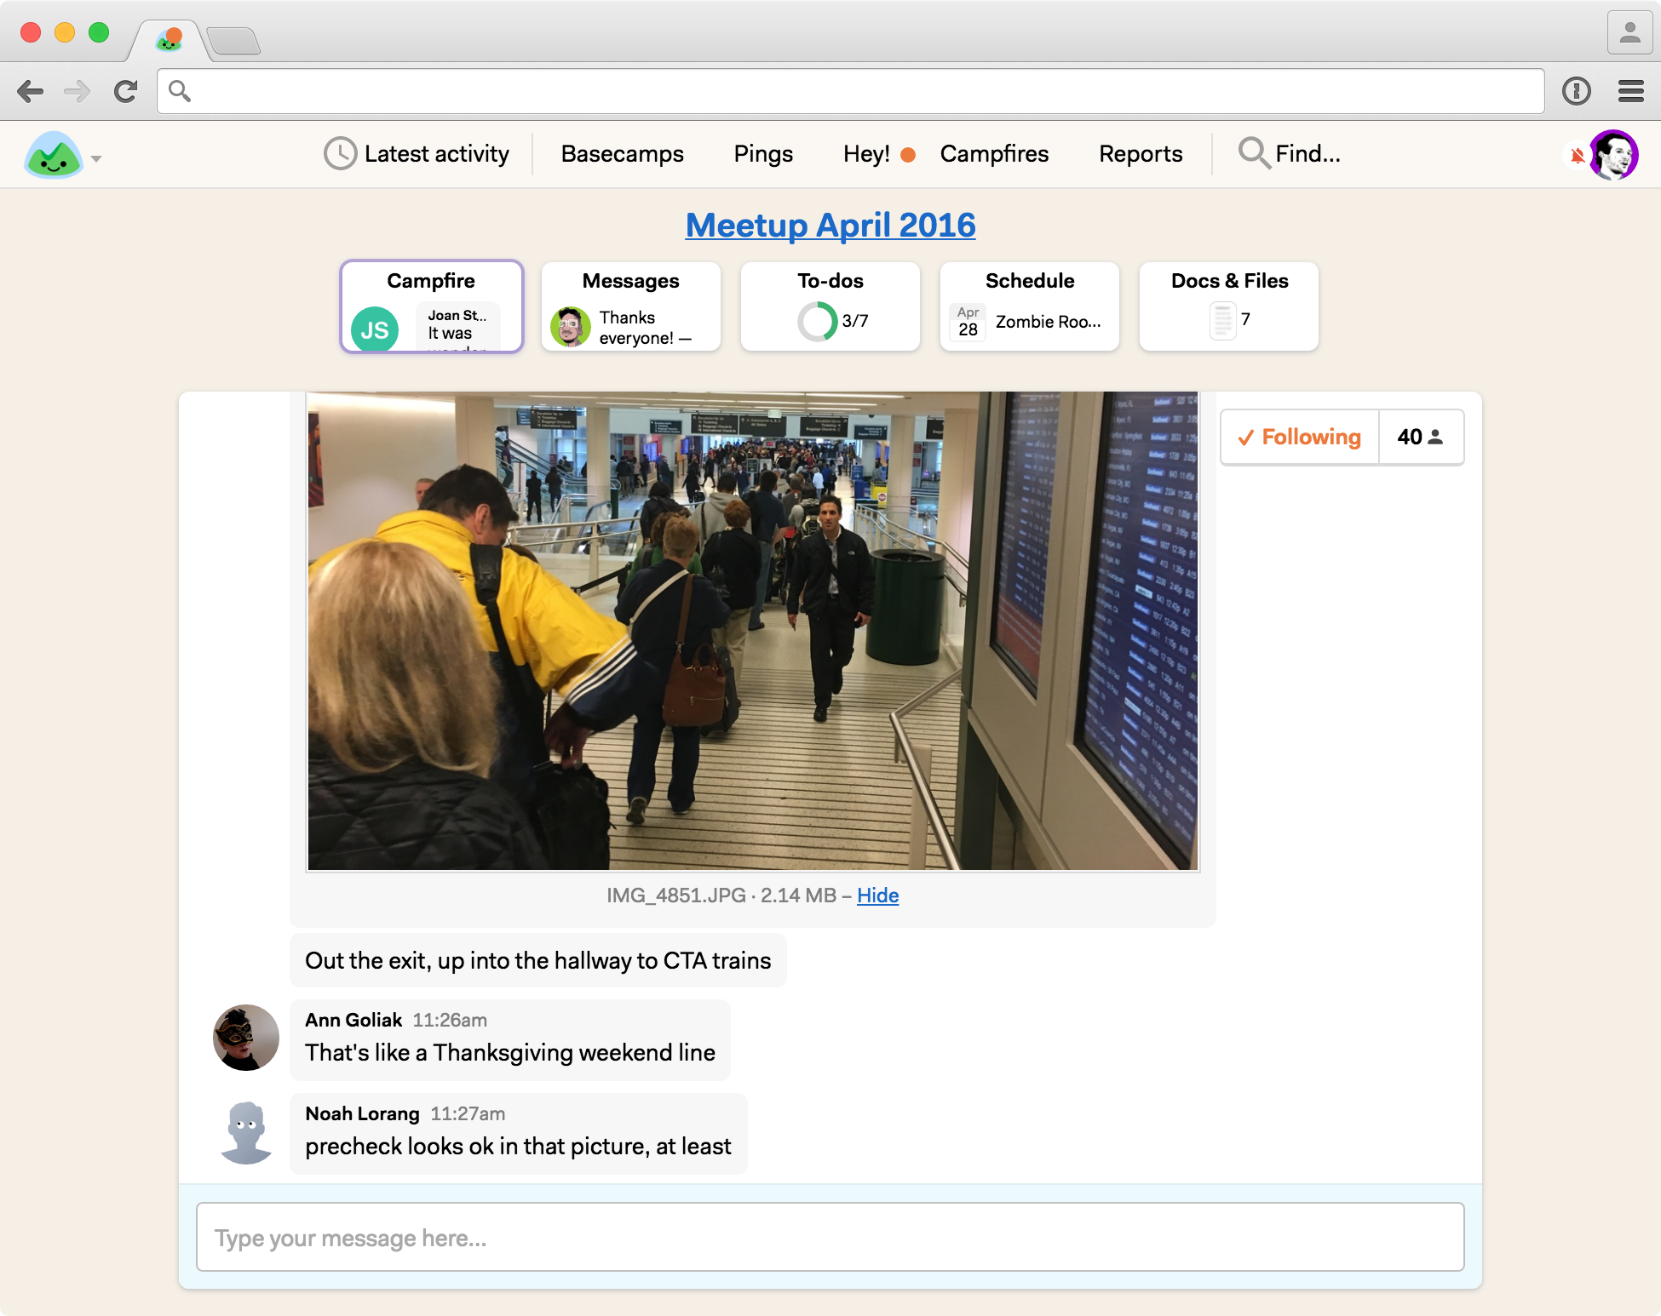Open a new blank browser tab
This screenshot has width=1661, height=1316.
coord(233,41)
